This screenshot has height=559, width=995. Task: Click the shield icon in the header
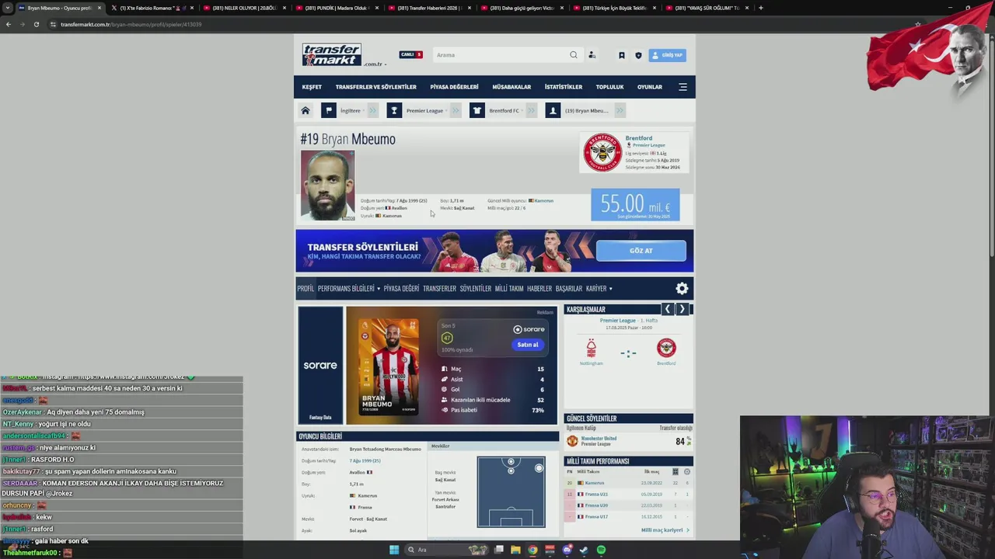tap(638, 55)
